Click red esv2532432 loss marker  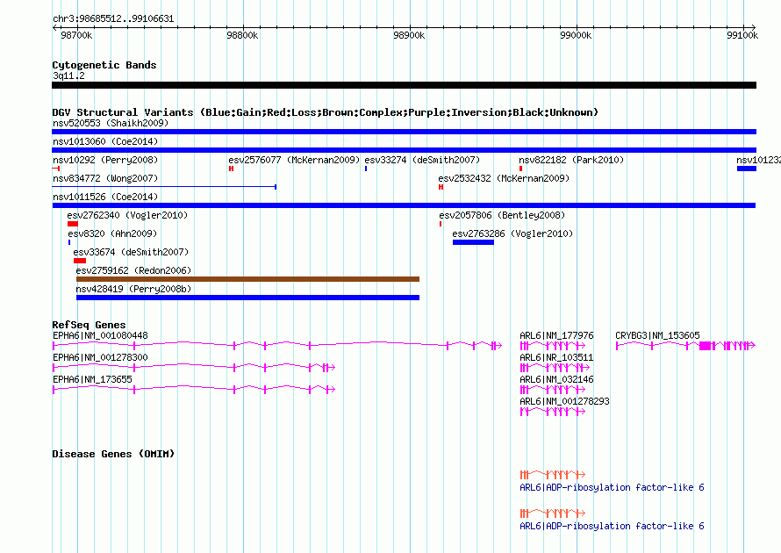(x=441, y=187)
